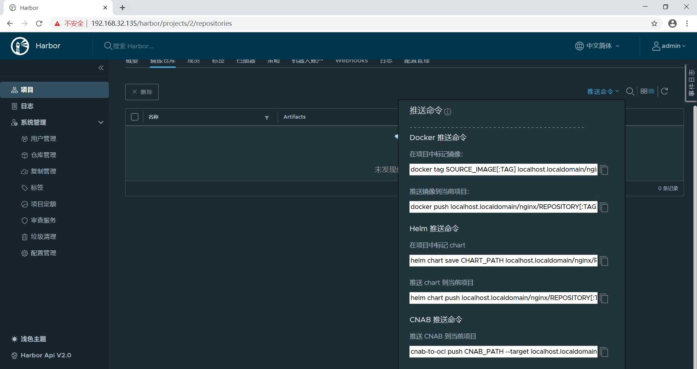This screenshot has width=697, height=369.
Task: Copy the cnab-to-oci push command
Action: (x=604, y=352)
